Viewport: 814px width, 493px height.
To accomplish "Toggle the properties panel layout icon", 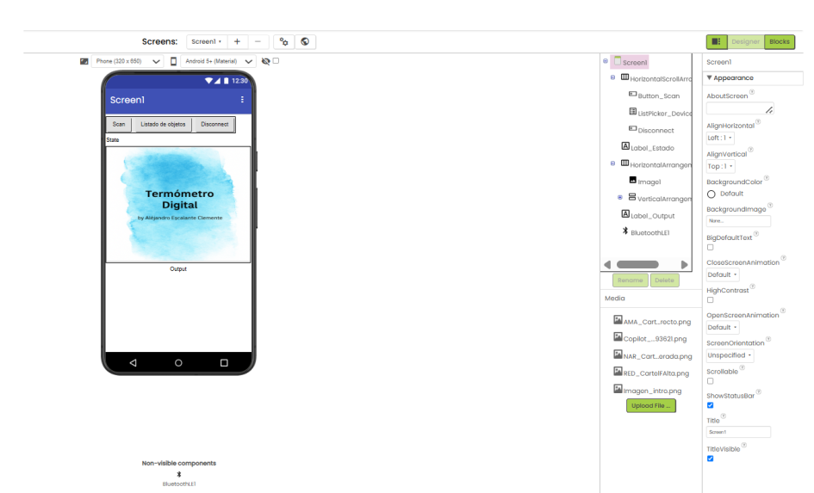I will pyautogui.click(x=717, y=41).
